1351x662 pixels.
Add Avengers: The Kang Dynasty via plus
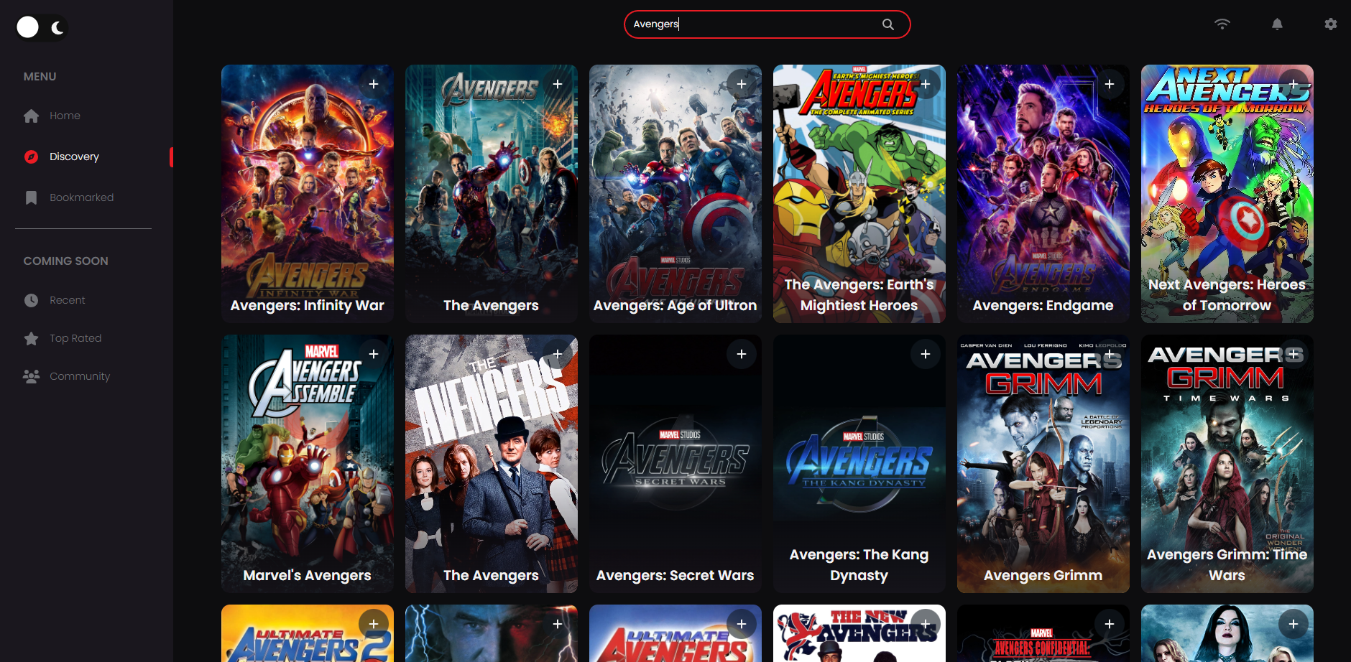pyautogui.click(x=926, y=354)
